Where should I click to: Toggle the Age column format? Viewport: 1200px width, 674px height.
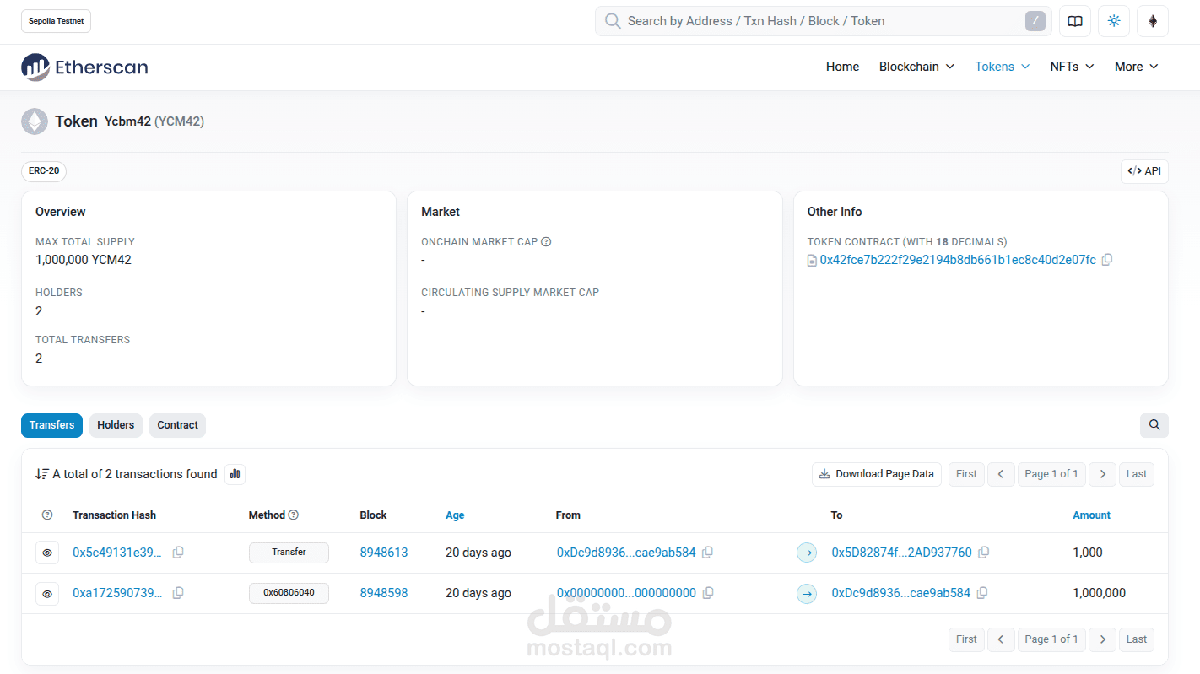(455, 515)
